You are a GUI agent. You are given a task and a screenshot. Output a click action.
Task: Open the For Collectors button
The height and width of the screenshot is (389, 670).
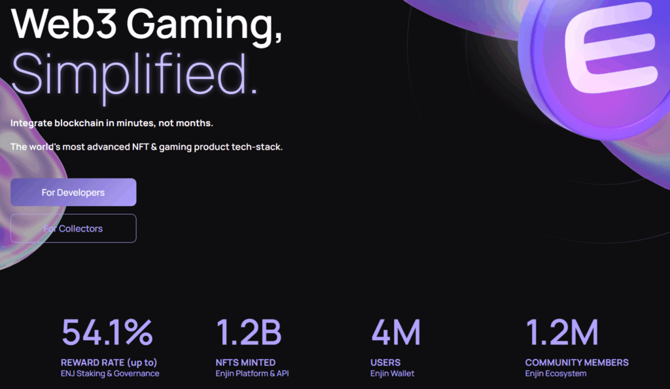(x=73, y=228)
